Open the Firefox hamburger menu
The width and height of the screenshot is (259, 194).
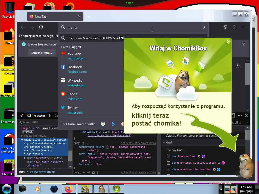click(244, 27)
